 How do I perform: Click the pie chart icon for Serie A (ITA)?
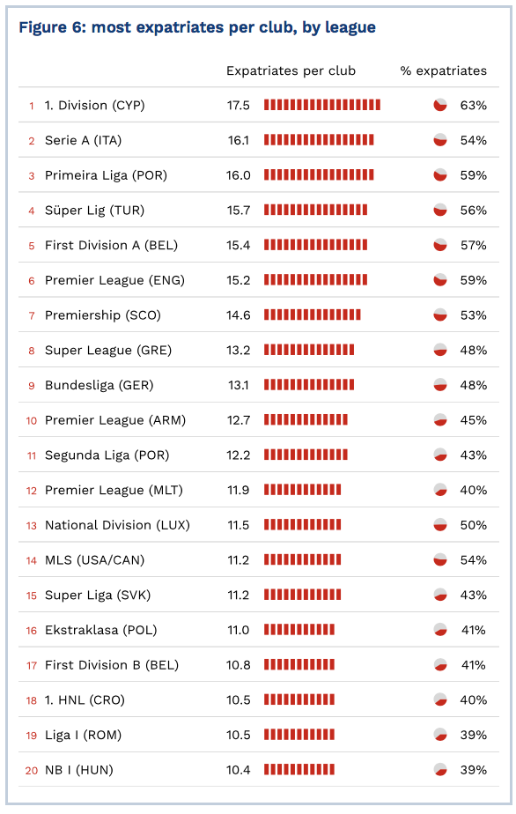coord(440,140)
